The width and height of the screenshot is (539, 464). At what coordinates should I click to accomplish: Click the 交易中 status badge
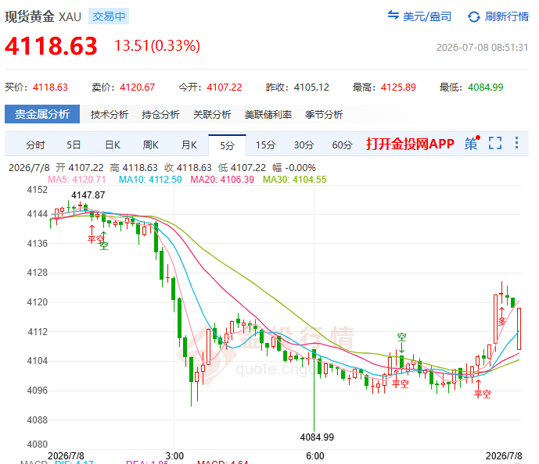coord(109,16)
